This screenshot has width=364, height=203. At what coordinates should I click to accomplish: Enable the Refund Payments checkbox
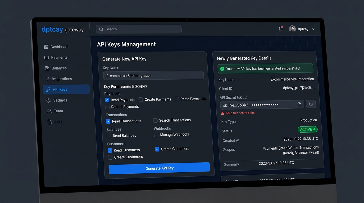point(107,107)
